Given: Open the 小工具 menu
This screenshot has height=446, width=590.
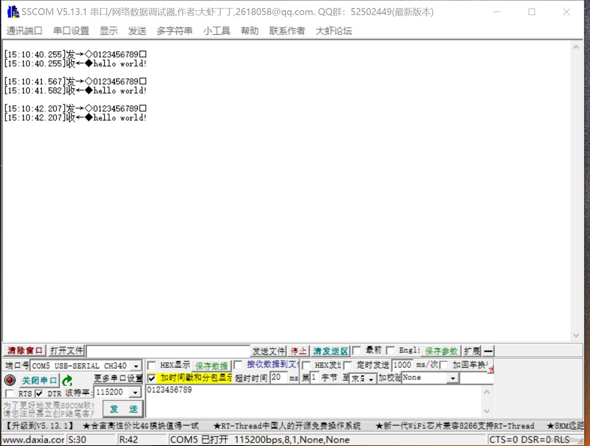Looking at the screenshot, I should point(217,31).
